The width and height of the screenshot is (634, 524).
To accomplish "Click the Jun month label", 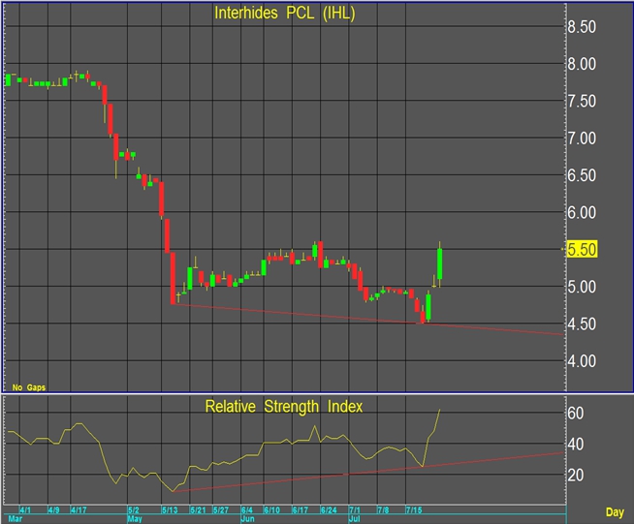I will pos(248,519).
